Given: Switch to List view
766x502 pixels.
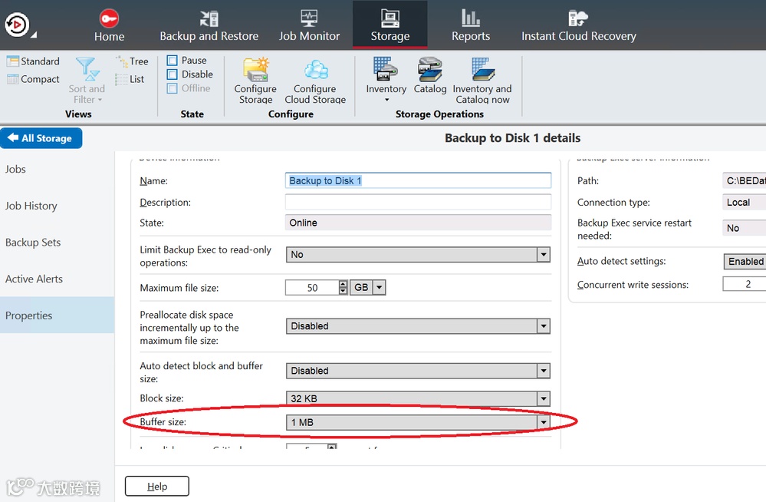Looking at the screenshot, I should tap(130, 79).
